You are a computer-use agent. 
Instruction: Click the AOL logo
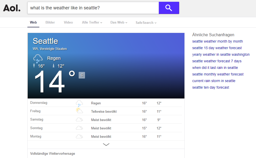pyautogui.click(x=11, y=8)
